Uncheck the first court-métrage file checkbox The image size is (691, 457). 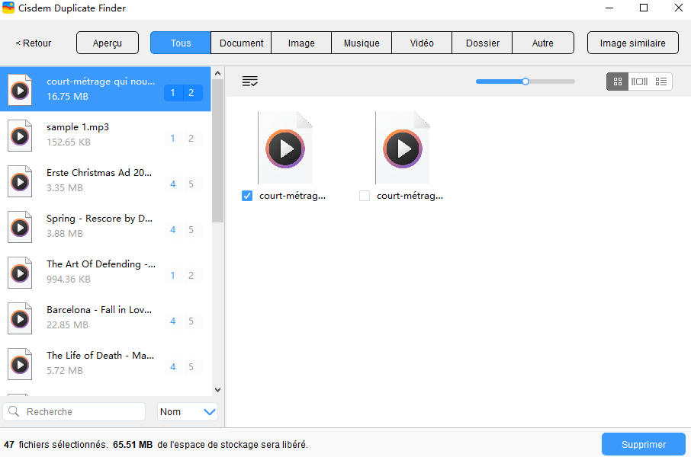coord(247,196)
